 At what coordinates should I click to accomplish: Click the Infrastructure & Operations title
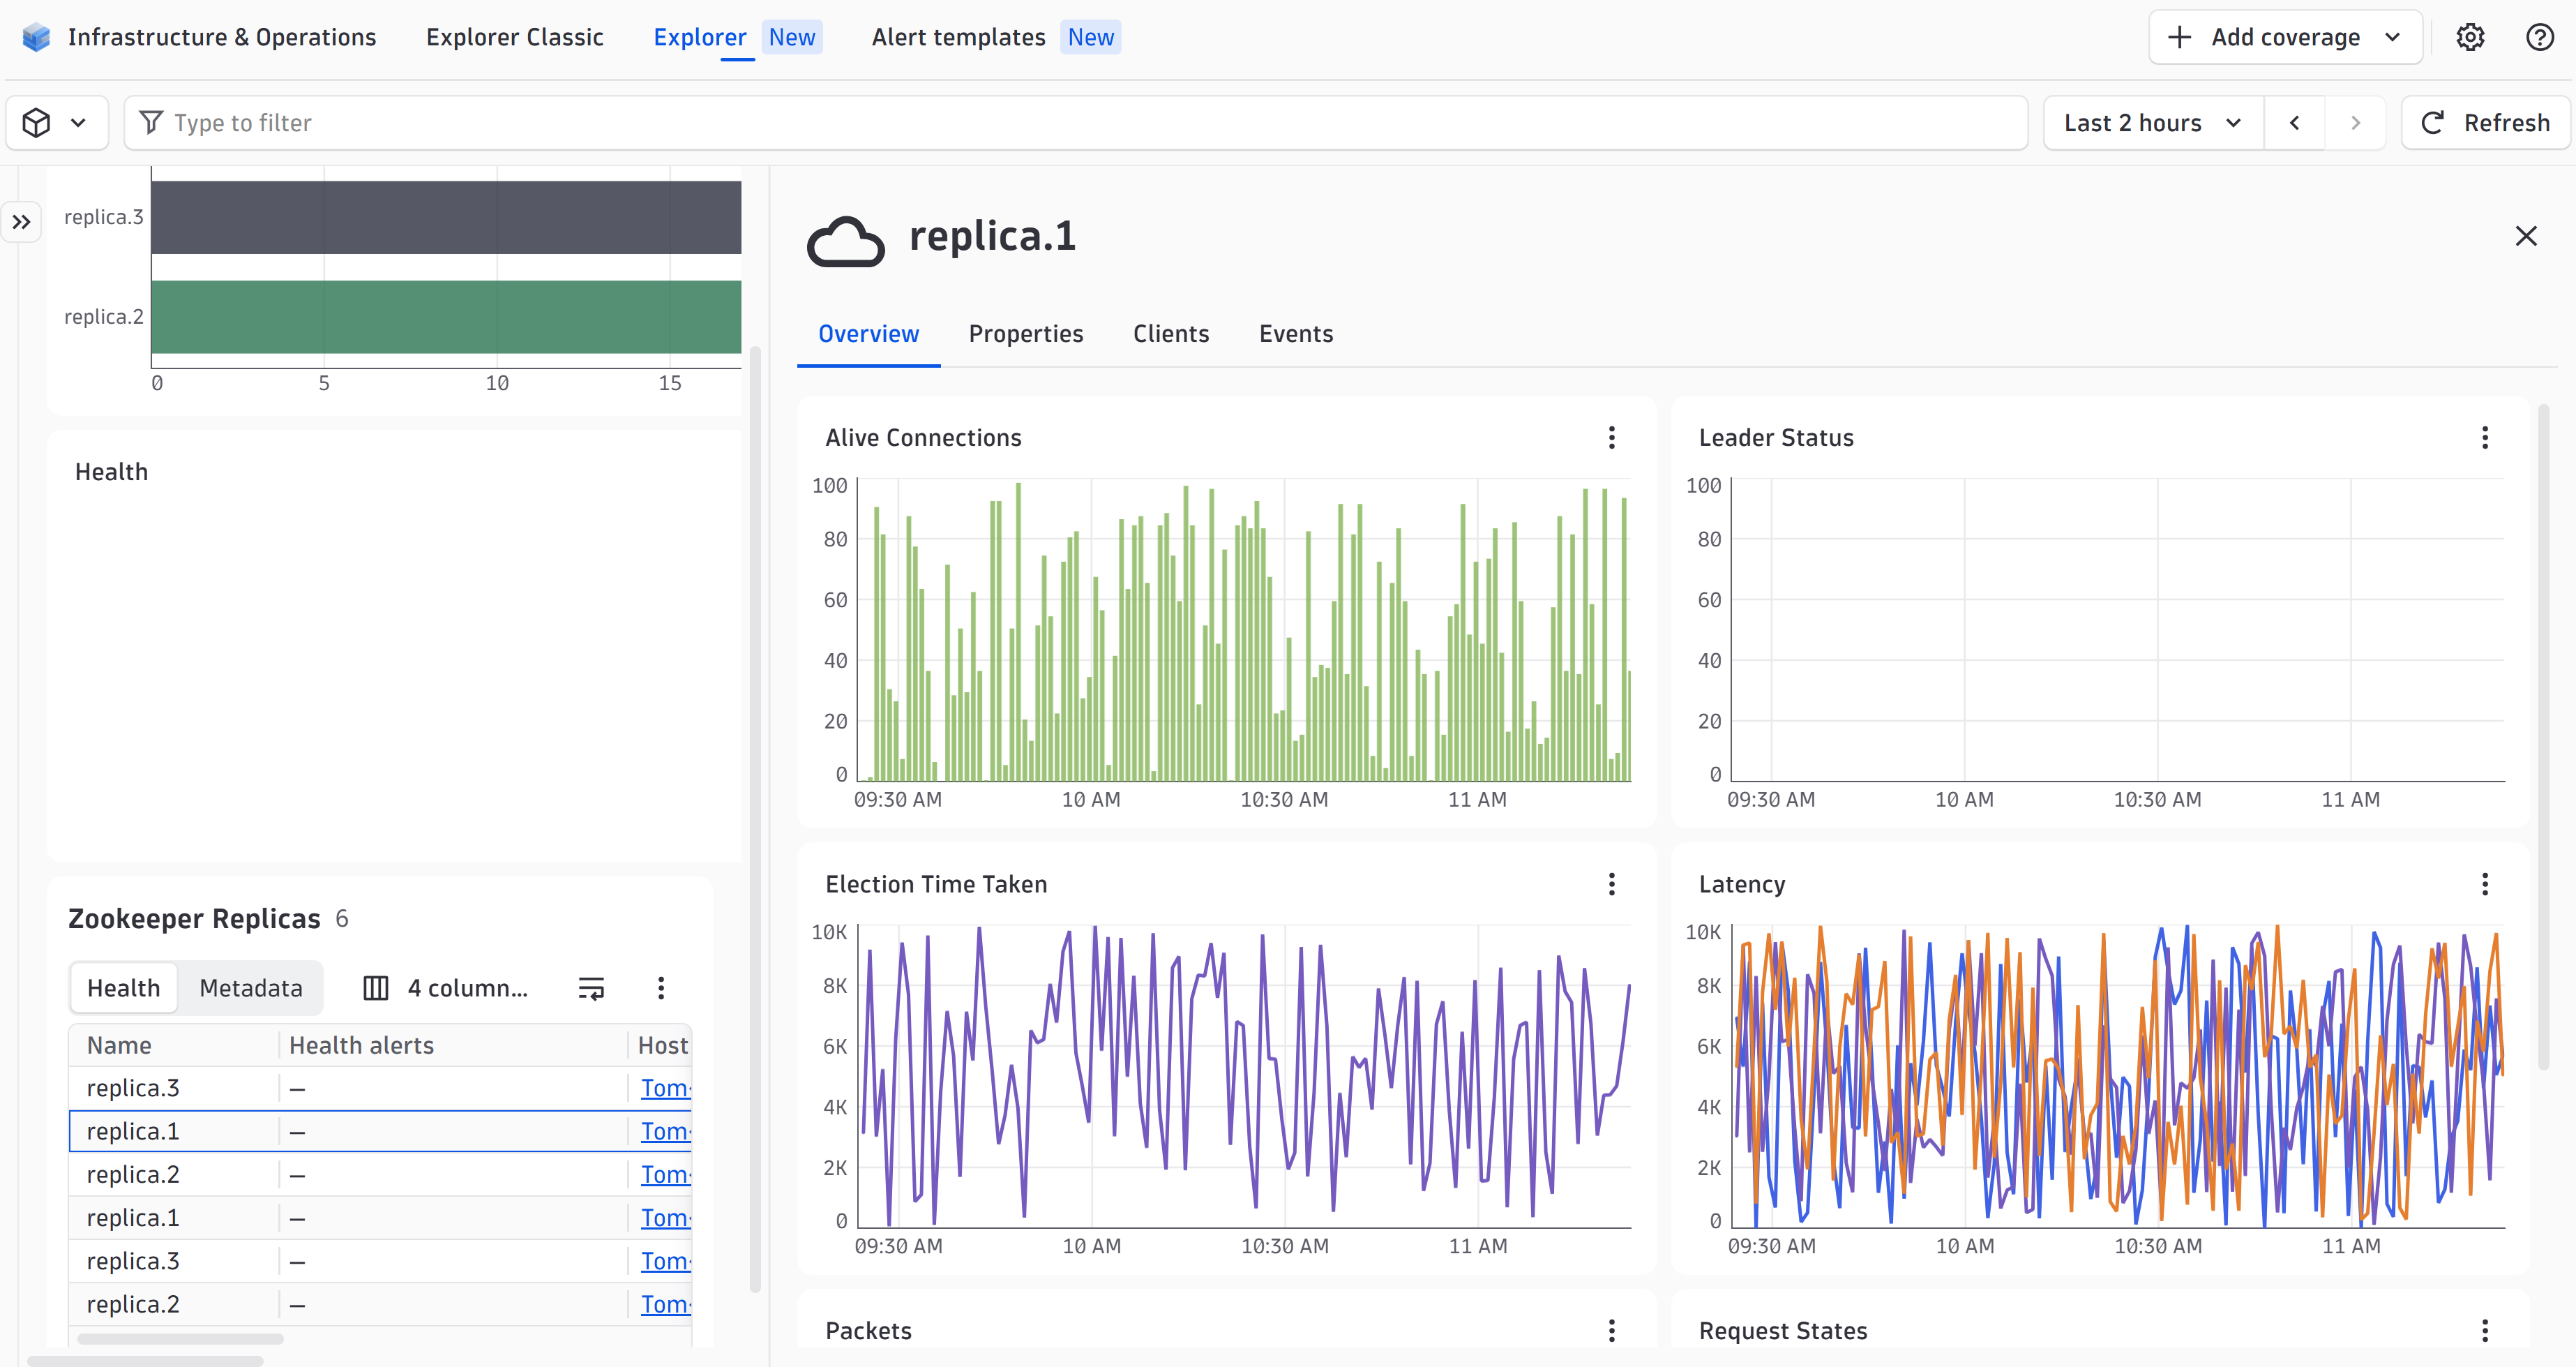pos(222,37)
